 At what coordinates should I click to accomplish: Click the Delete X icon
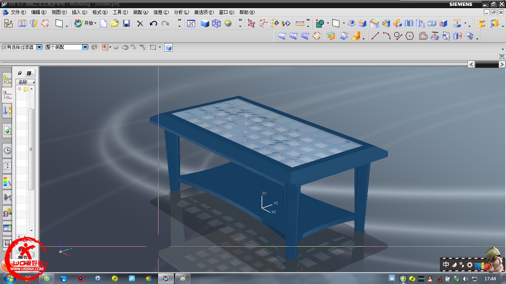pos(140,23)
